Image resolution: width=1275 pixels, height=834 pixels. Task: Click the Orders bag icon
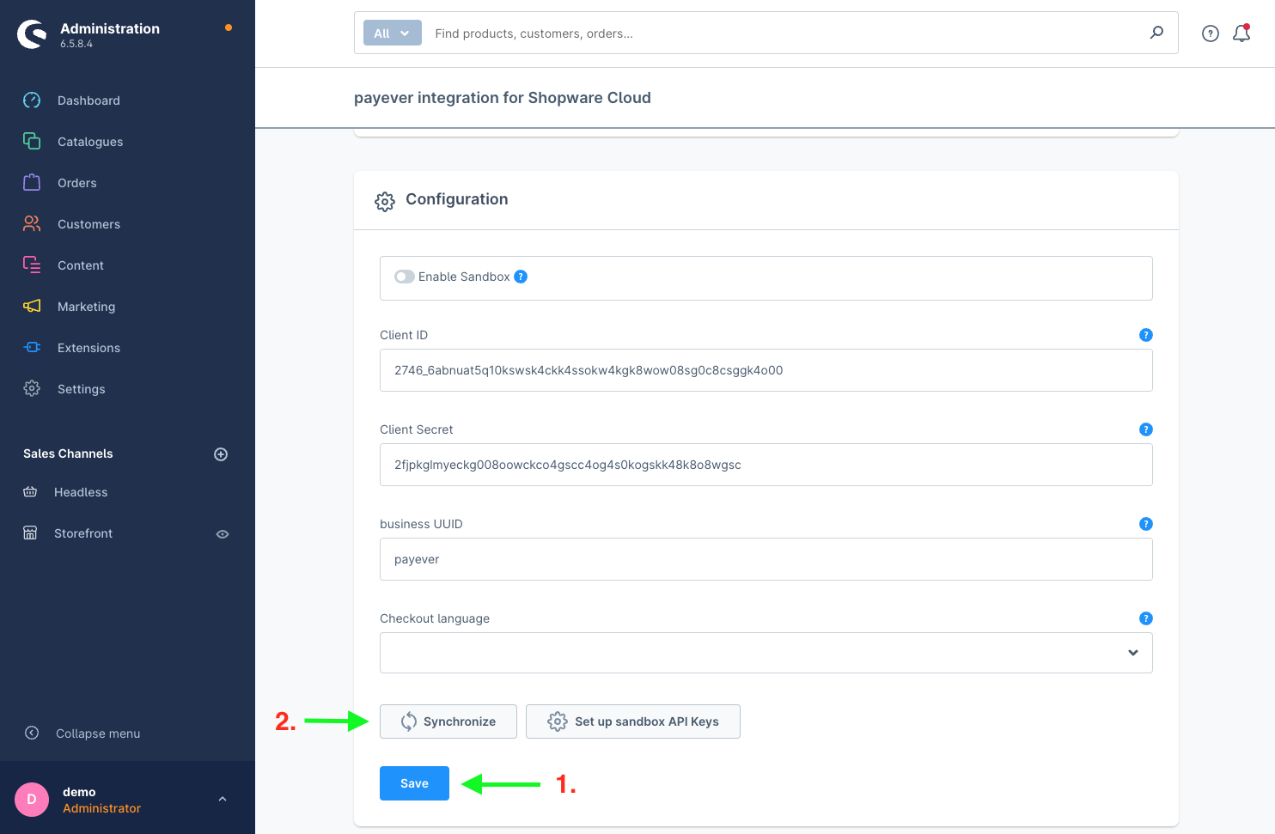[32, 182]
